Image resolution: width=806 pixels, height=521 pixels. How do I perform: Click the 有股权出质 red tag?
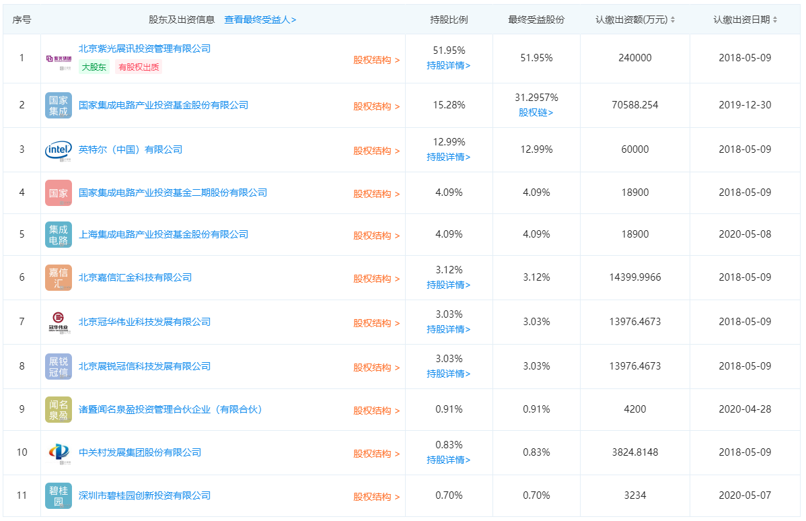[x=138, y=67]
